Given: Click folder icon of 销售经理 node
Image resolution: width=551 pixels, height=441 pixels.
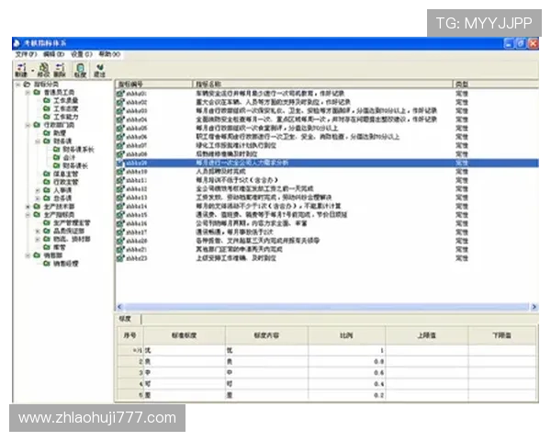Looking at the screenshot, I should point(47,264).
